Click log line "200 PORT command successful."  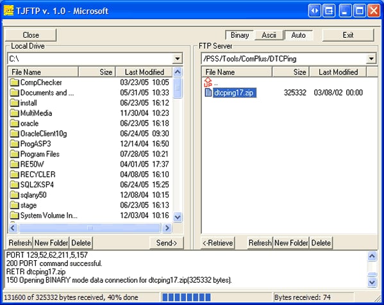click(54, 263)
